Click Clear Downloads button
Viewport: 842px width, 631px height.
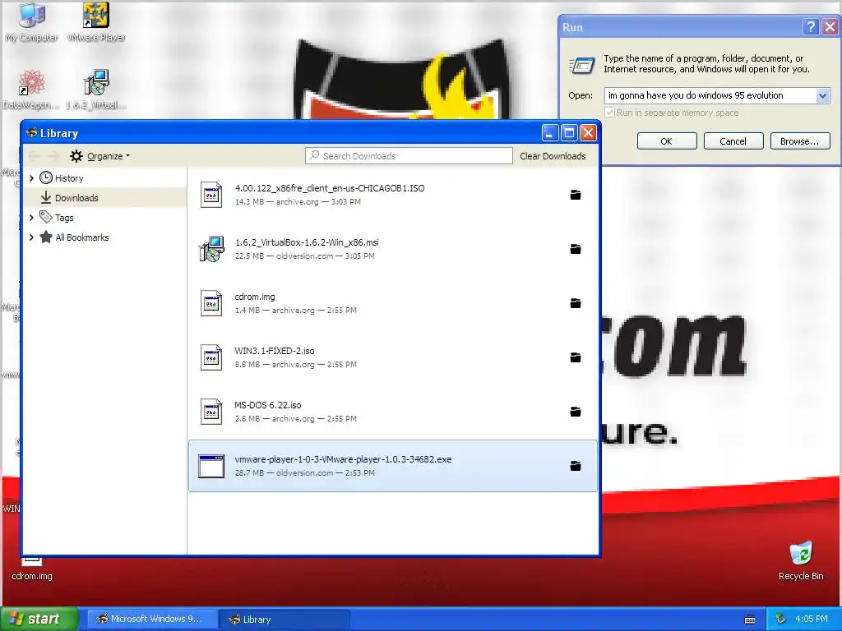(x=553, y=156)
